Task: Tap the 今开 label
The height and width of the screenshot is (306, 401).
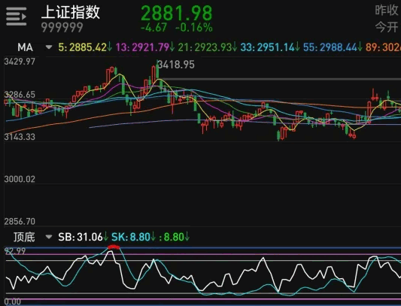Action: [x=387, y=27]
